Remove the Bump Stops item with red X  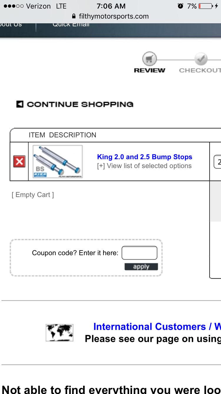pos(19,162)
